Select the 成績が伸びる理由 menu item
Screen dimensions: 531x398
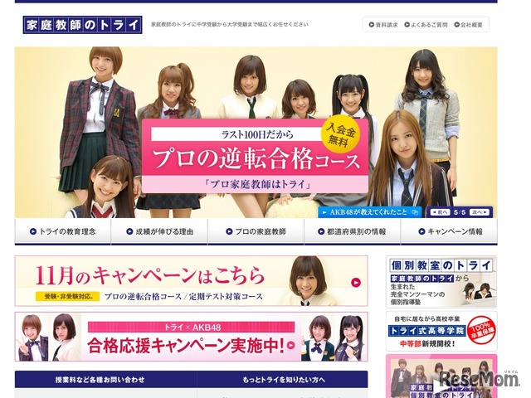click(x=158, y=231)
